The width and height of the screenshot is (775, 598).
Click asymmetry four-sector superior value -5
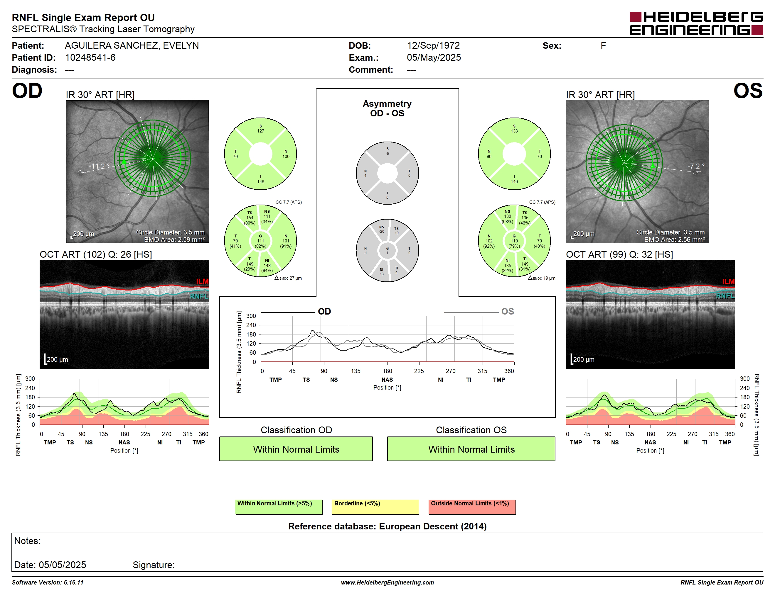pyautogui.click(x=387, y=153)
